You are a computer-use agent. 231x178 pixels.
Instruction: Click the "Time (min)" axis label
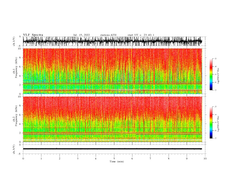click(x=117, y=161)
